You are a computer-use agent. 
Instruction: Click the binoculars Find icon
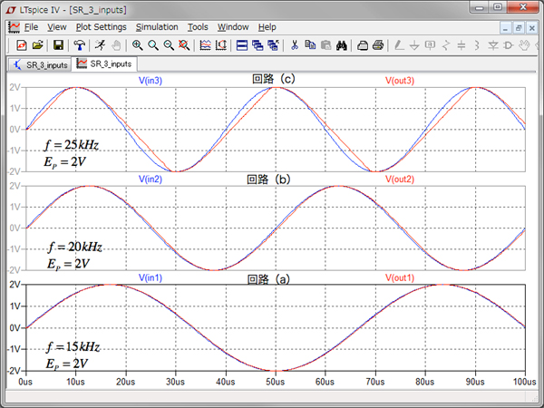click(342, 44)
